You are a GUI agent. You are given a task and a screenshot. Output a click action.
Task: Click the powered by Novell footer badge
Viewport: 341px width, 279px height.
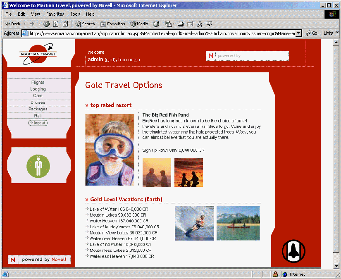coord(39,260)
